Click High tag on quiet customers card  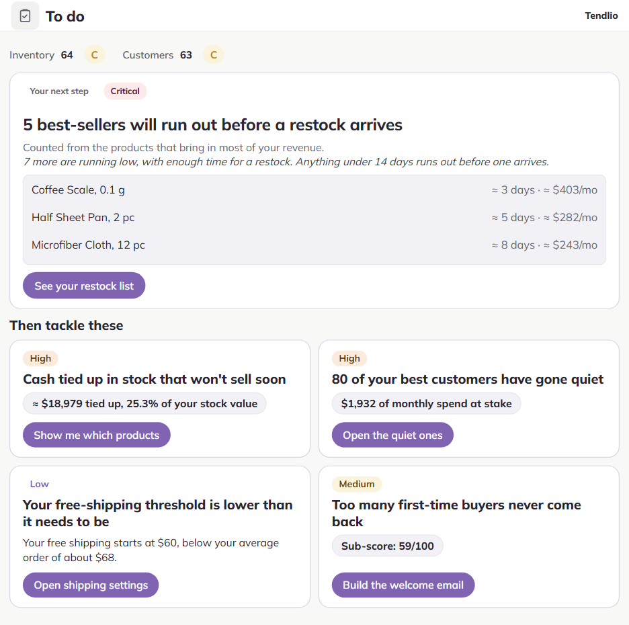[x=349, y=358]
